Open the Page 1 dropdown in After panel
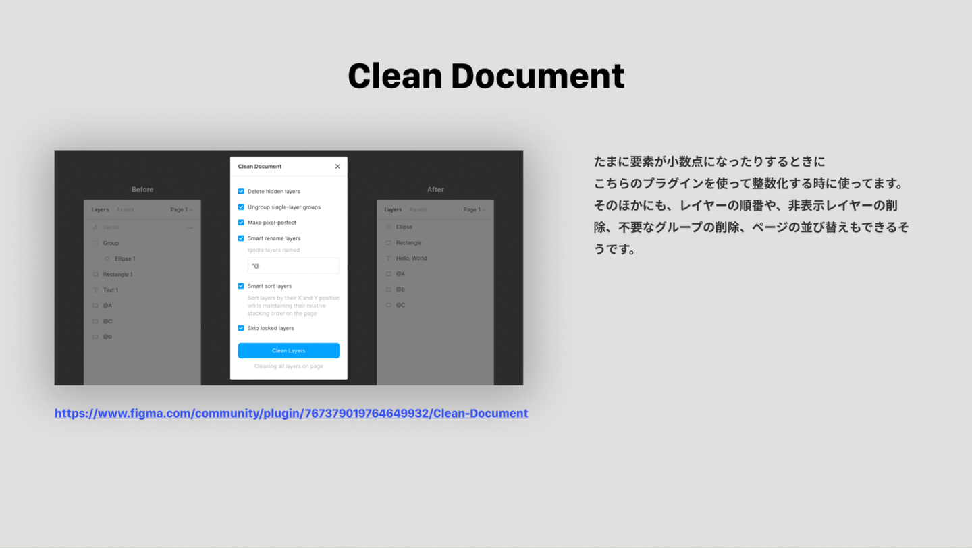The height and width of the screenshot is (548, 972). pyautogui.click(x=475, y=209)
